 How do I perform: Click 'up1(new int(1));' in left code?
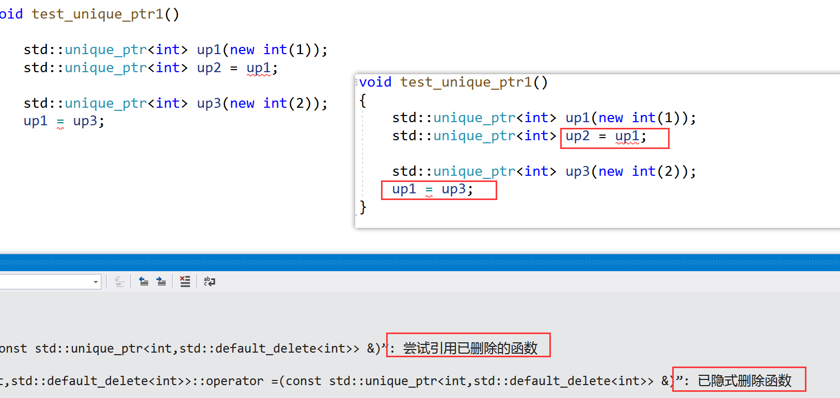coord(262,50)
